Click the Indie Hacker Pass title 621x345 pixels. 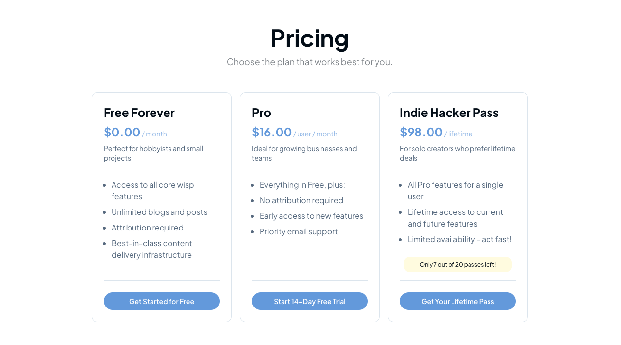coord(449,113)
